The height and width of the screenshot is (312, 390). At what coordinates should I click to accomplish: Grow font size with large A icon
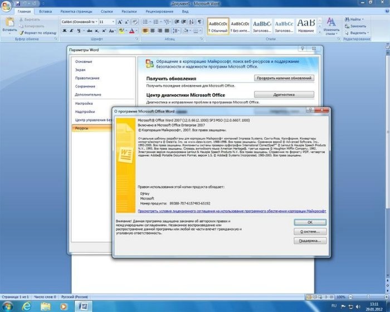pyautogui.click(x=120, y=22)
